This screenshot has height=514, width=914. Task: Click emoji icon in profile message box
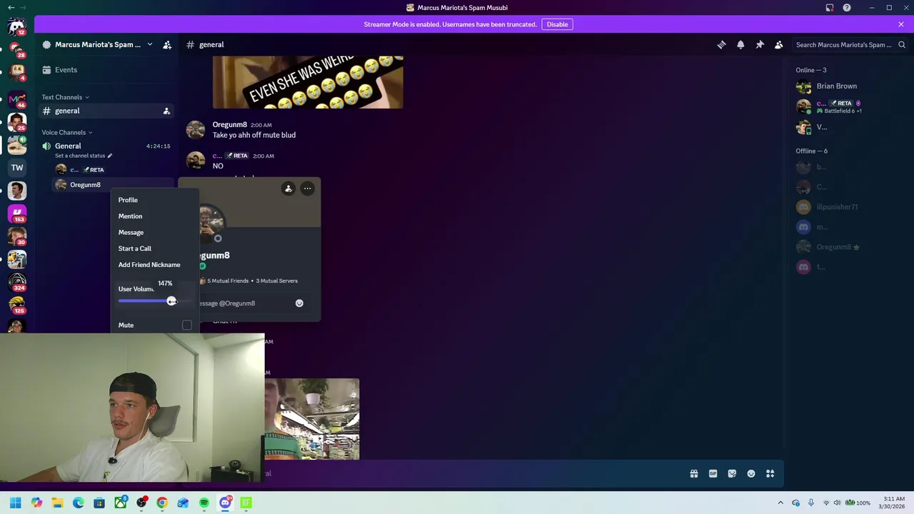coord(299,303)
